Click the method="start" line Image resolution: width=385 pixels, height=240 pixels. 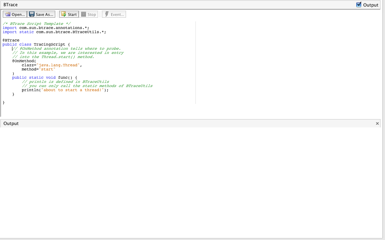39,69
